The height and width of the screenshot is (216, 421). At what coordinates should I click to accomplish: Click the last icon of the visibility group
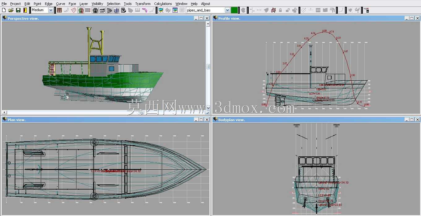coord(152,10)
